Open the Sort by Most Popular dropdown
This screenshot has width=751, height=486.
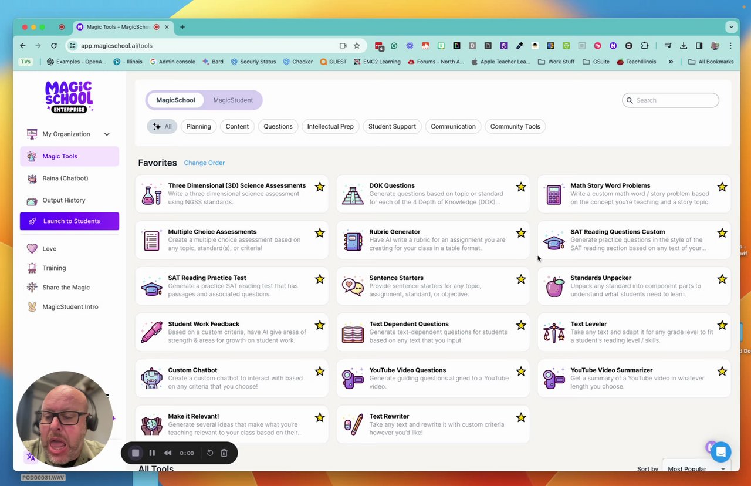[697, 469]
